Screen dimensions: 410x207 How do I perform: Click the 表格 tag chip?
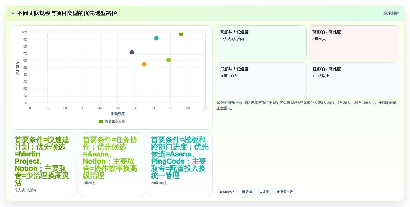(x=247, y=192)
